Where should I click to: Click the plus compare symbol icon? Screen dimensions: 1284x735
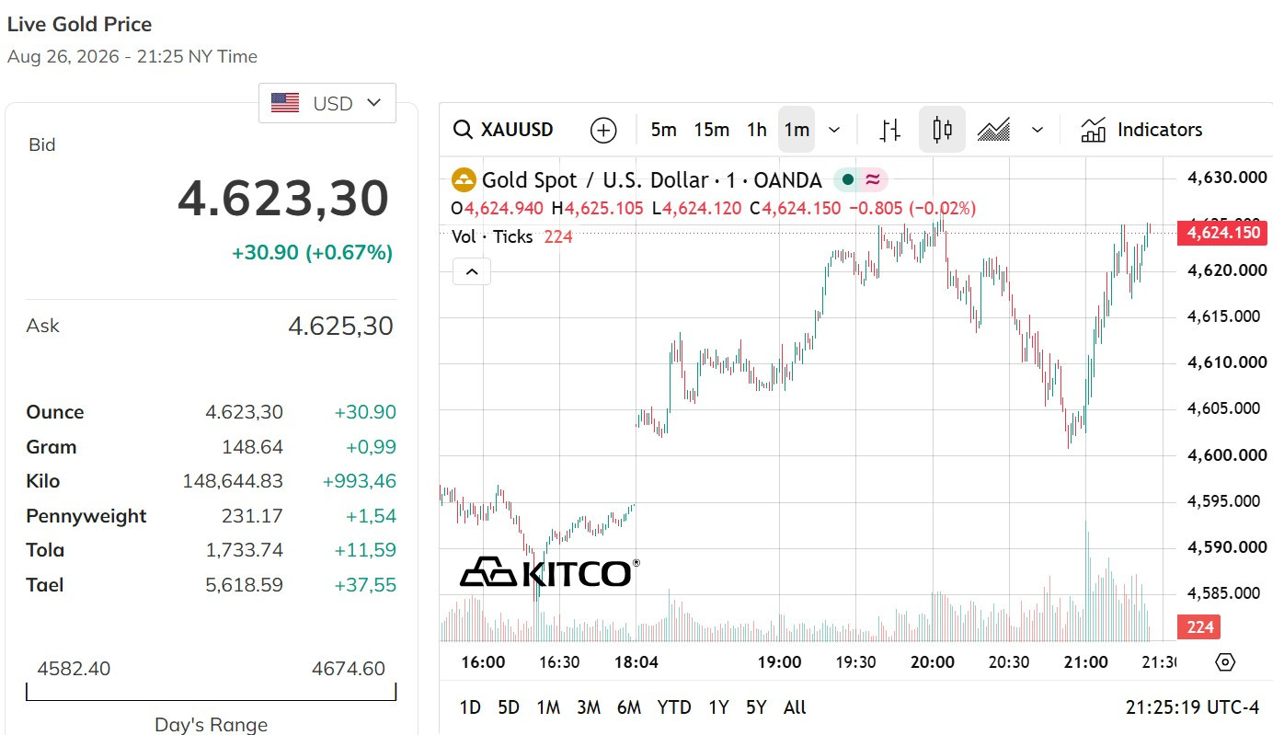coord(602,130)
